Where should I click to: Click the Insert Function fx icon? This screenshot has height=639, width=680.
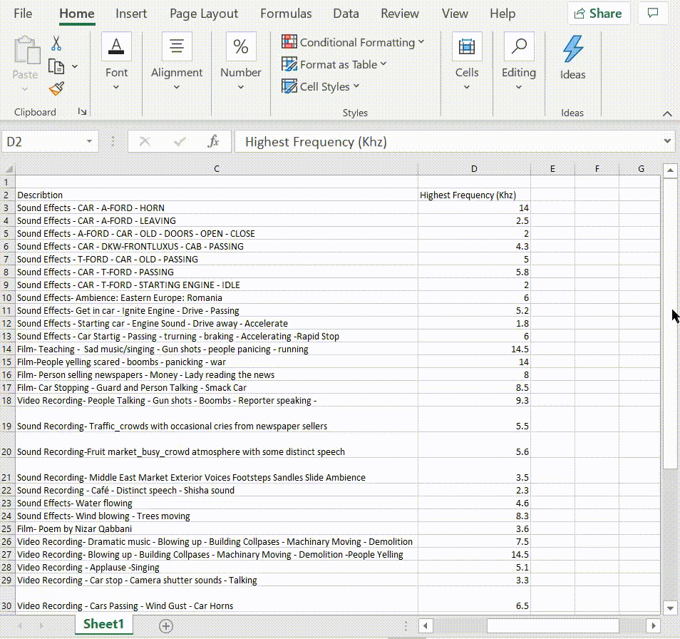click(x=213, y=141)
